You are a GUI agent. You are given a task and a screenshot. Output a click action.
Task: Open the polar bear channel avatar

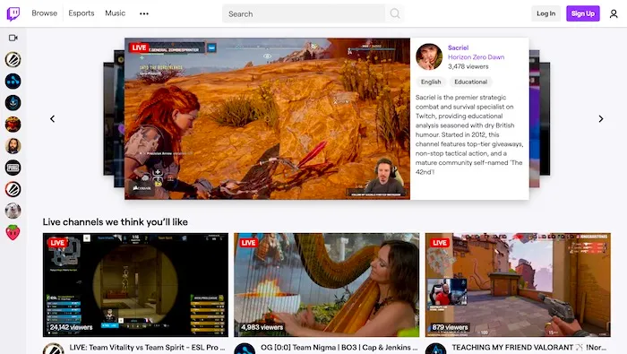pyautogui.click(x=13, y=211)
